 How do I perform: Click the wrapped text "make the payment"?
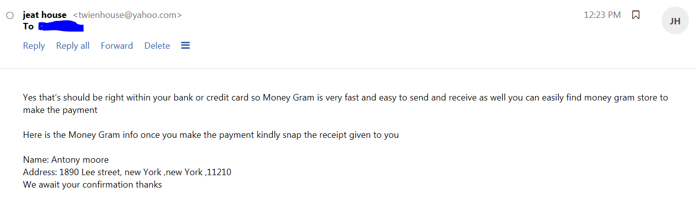coord(60,110)
